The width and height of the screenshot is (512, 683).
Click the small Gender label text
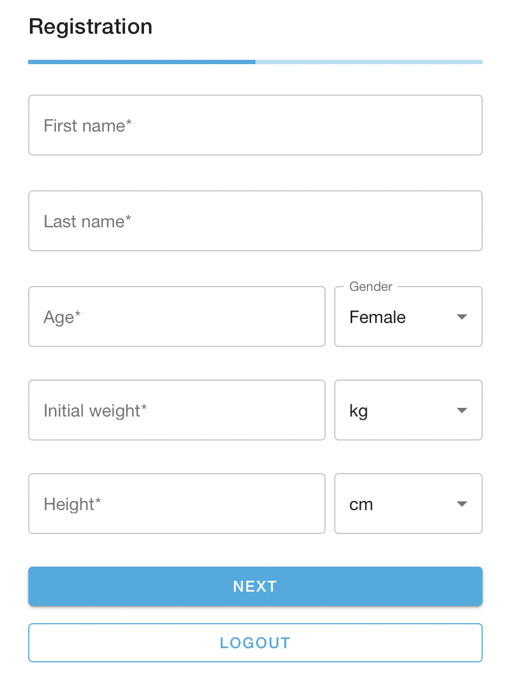371,287
